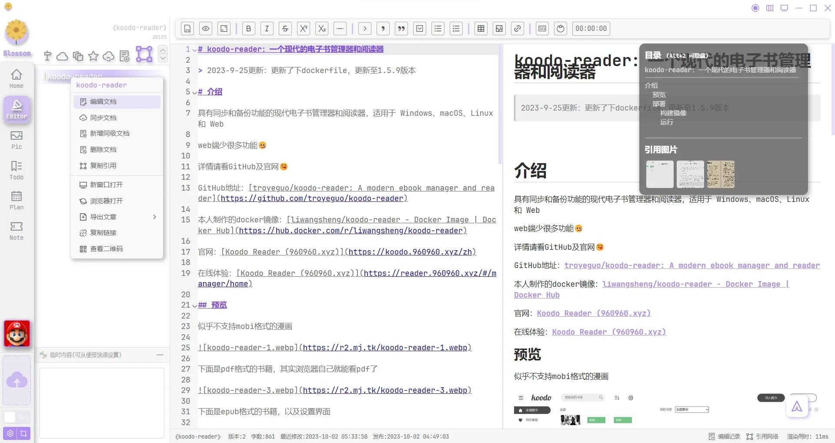Image resolution: width=835 pixels, height=443 pixels.
Task: Collapse the 临时内容 panel with the minus button
Action: point(160,355)
